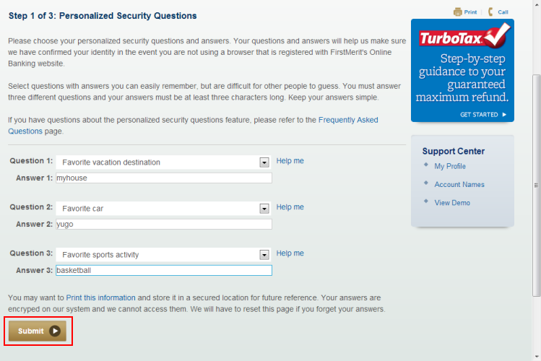Open the Question 1 dropdown arrow

click(264, 162)
